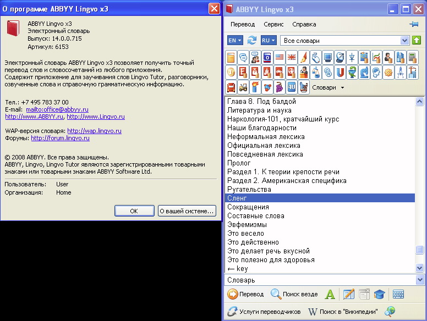Click the growth chart with coins icon

click(376, 57)
